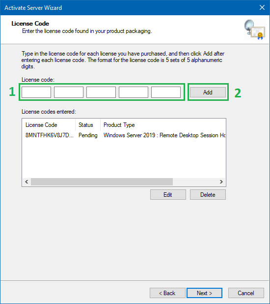Focus the fourth license code field
Image resolution: width=270 pixels, height=304 pixels.
(134, 92)
